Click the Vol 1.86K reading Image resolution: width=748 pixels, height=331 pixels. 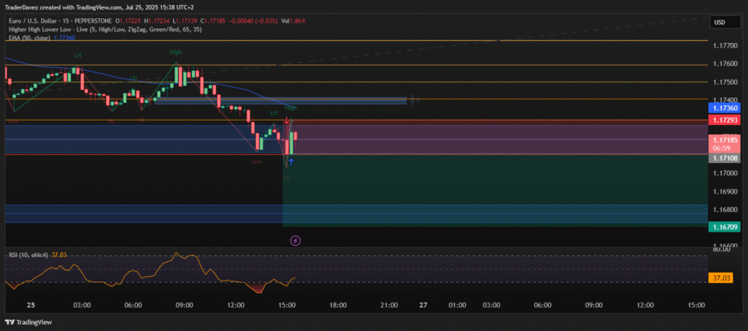point(294,21)
